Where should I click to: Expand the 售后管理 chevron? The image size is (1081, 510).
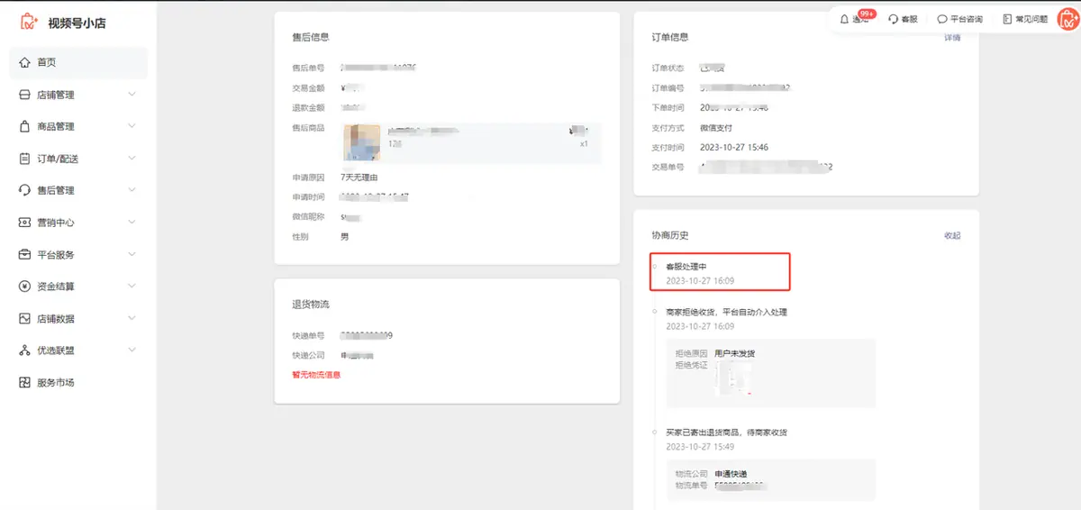point(132,190)
